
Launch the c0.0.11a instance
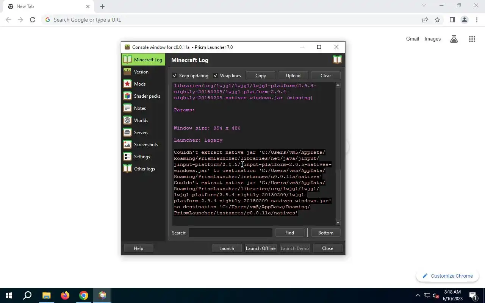coord(227,248)
